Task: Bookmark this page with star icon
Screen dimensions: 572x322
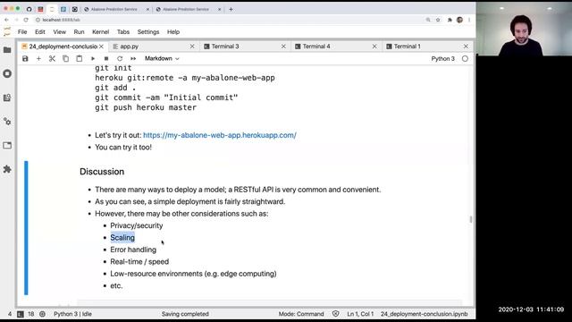Action: [x=438, y=20]
